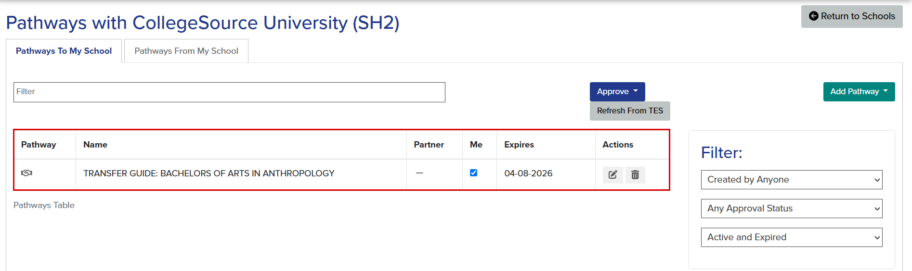Open the Approve dropdown menu
912x271 pixels.
617,91
